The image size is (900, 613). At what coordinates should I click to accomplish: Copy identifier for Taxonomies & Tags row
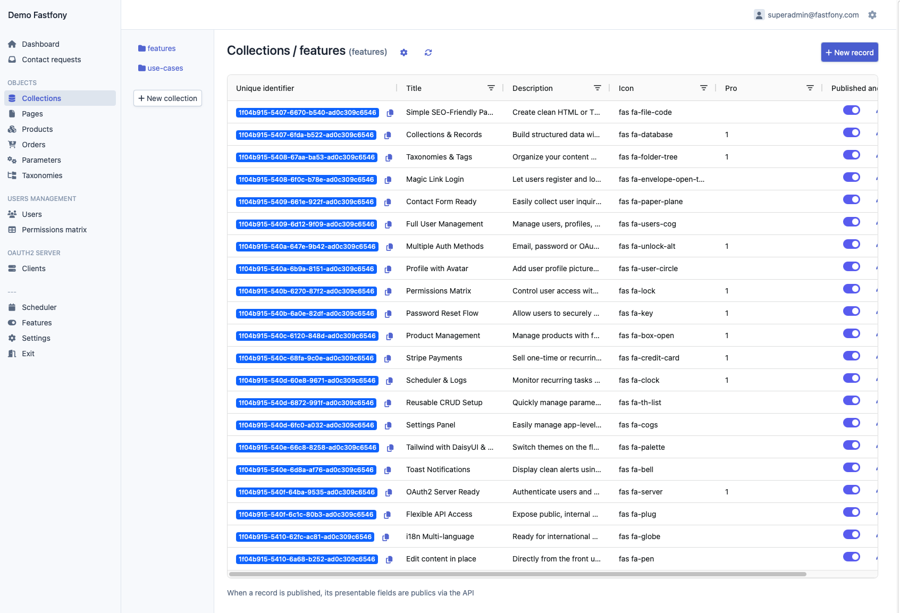tap(389, 158)
